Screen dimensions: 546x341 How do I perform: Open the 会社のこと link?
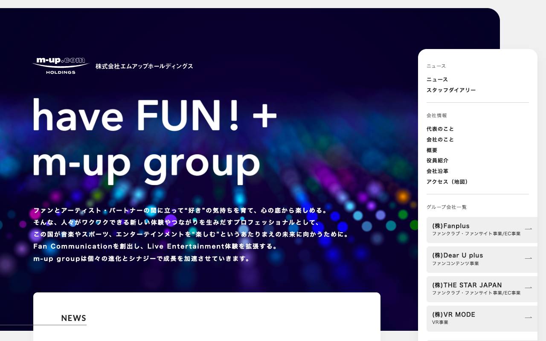point(440,139)
